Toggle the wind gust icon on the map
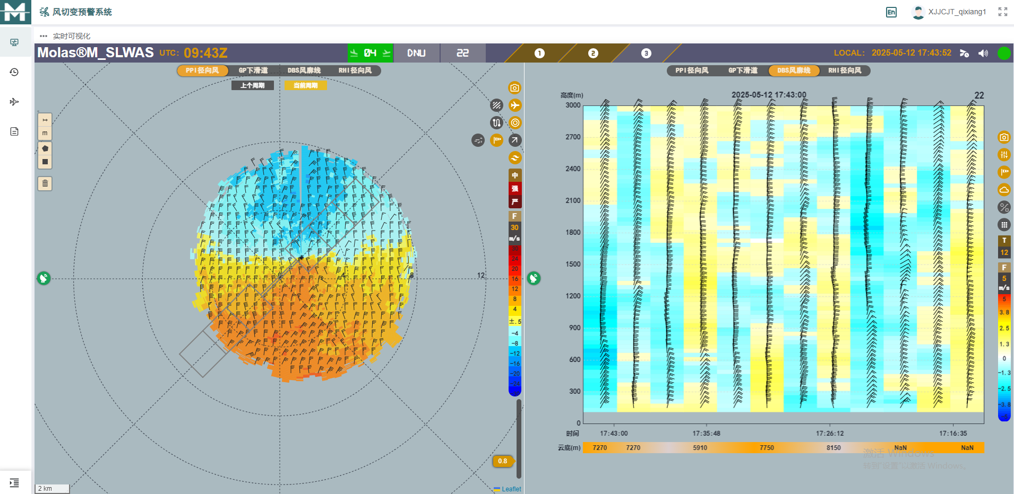The height and width of the screenshot is (494, 1014). pyautogui.click(x=478, y=140)
